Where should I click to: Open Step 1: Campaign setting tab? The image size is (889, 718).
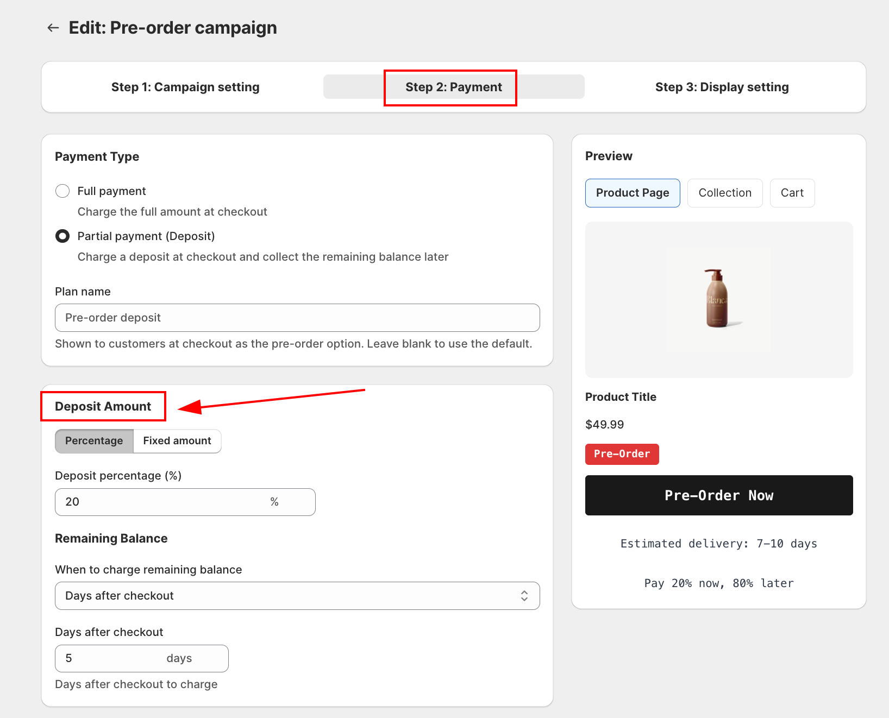[x=185, y=87]
